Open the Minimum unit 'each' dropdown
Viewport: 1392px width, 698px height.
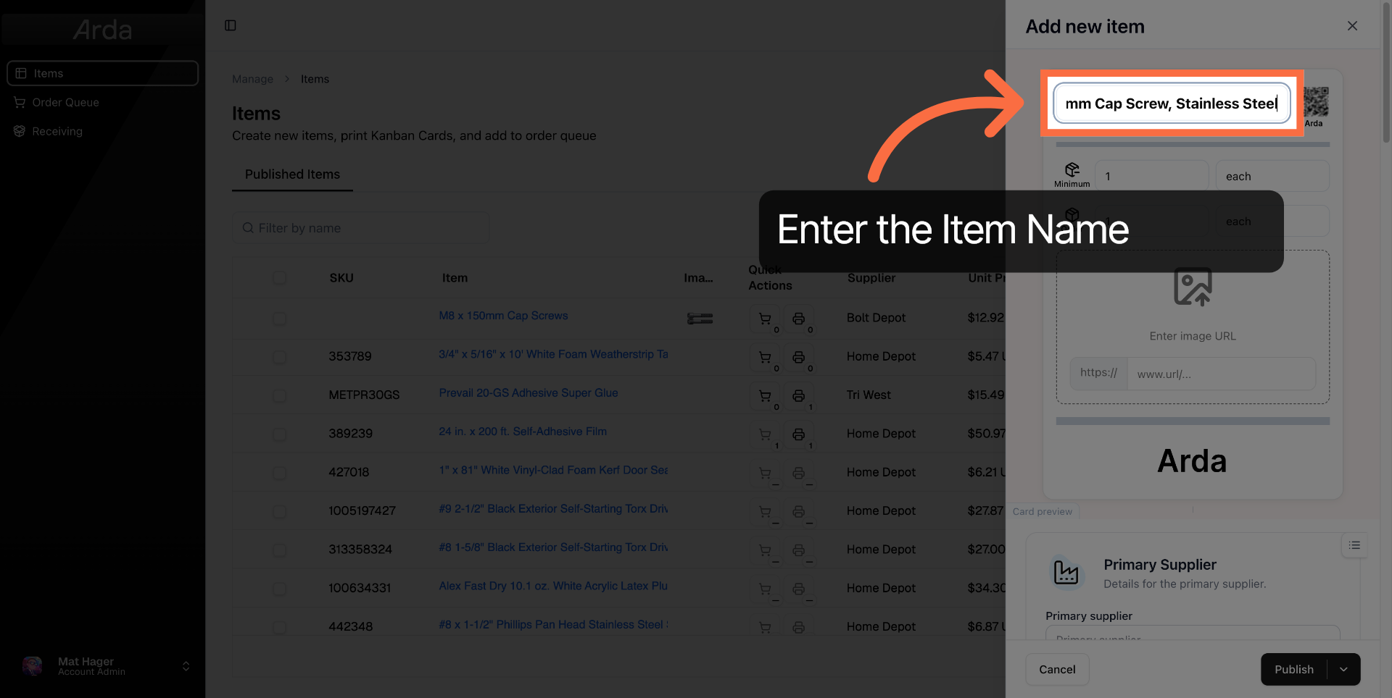tap(1272, 176)
